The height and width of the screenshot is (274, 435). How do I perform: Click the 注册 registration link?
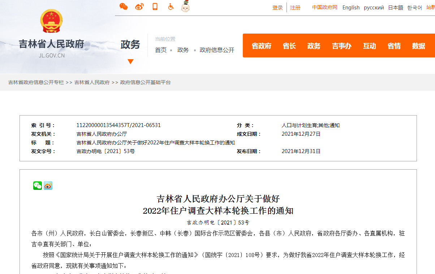(295, 7)
